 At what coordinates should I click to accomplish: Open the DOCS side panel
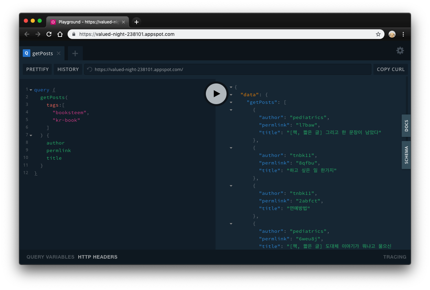tap(406, 126)
